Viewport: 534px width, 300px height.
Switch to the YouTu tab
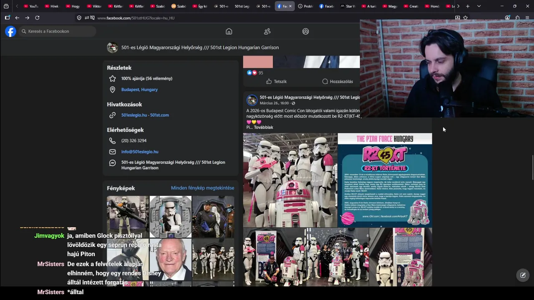click(31, 6)
